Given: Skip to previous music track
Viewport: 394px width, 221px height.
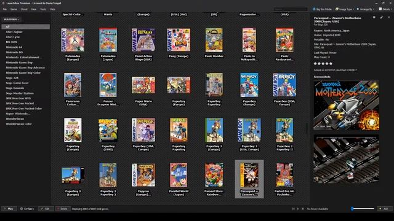Looking at the screenshot, I should 293,209.
